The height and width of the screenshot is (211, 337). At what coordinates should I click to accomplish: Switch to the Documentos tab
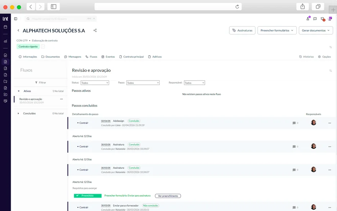coord(51,57)
